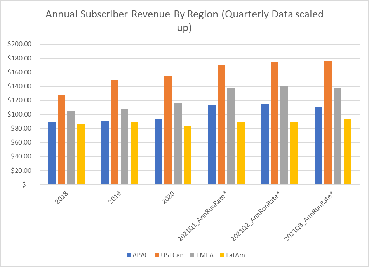Click the yellow LatAm bar for 2021Q1_AnnRunRate
The image size is (369, 267).
(240, 153)
